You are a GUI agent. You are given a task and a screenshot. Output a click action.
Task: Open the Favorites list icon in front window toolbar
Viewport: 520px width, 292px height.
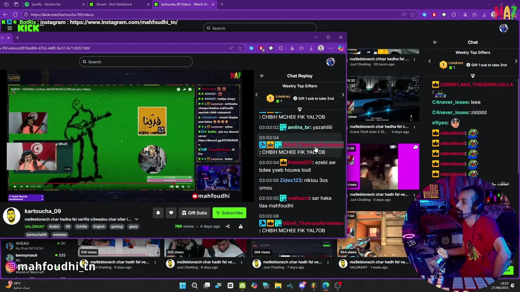[x=301, y=48]
